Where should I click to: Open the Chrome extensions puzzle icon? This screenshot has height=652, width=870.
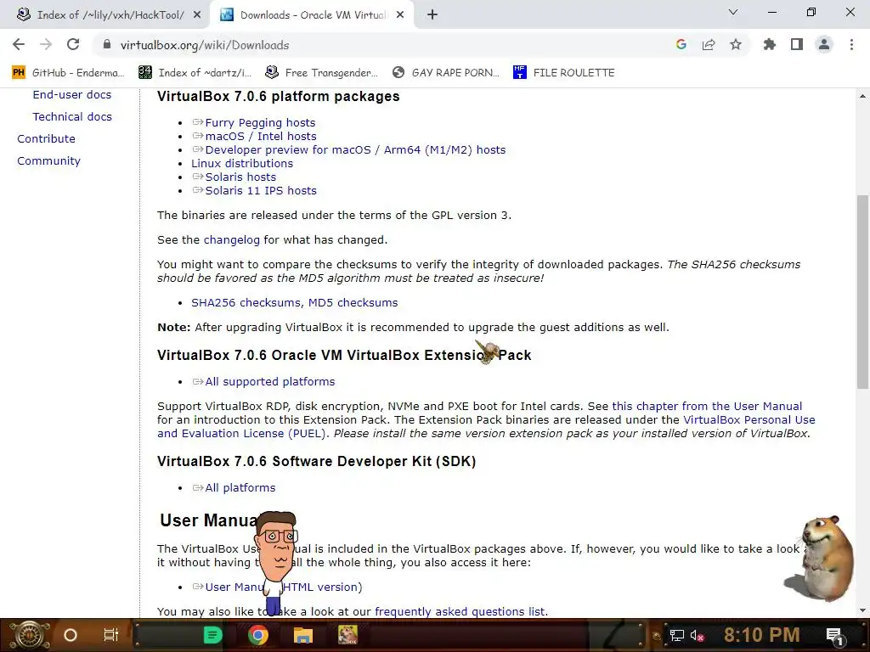(769, 44)
